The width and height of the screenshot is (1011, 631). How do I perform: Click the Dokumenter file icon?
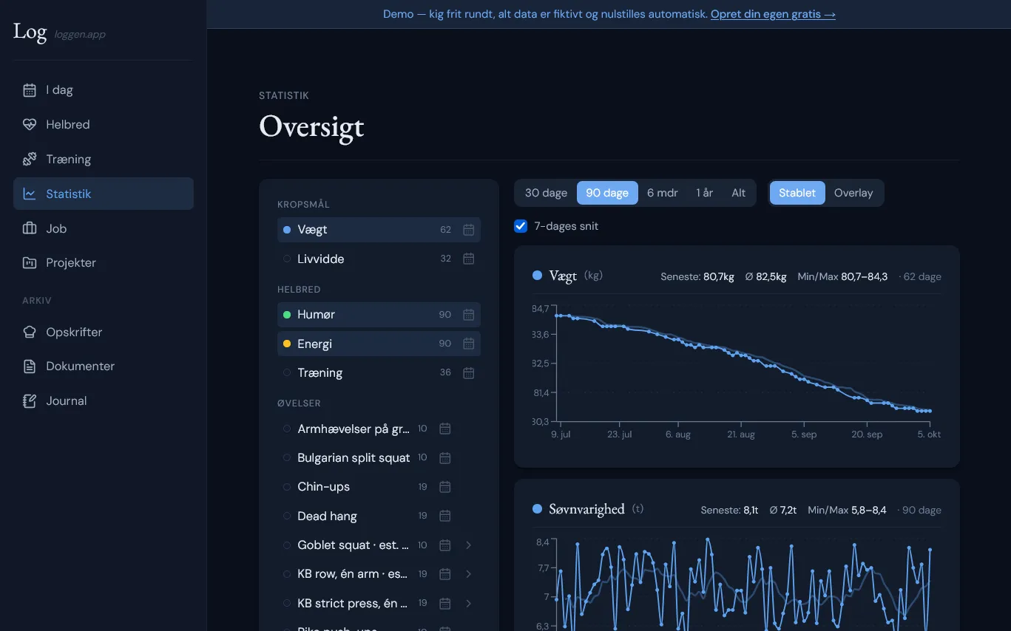click(x=30, y=366)
